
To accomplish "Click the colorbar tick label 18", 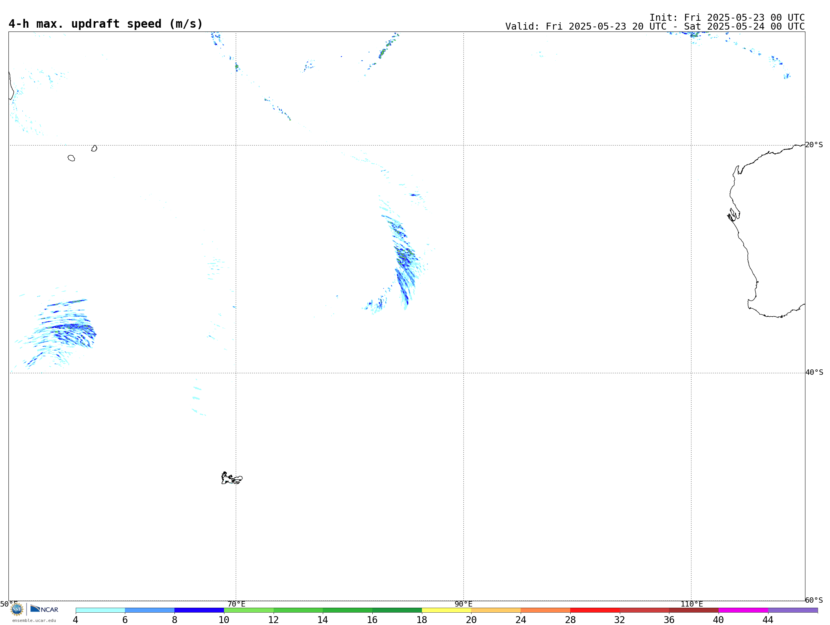I will tap(422, 620).
